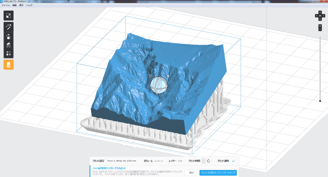Image resolution: width=328 pixels, height=177 pixels.
Task: Rotate the view left with left arrow
Action: click(x=317, y=16)
